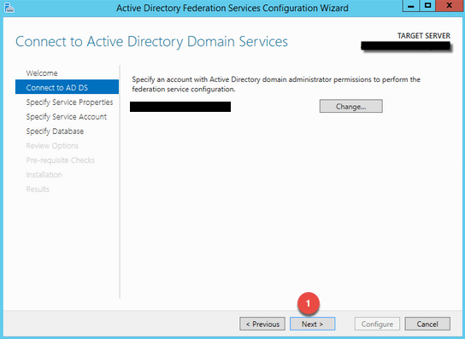
Task: Click Next to continue the wizard
Action: [312, 324]
